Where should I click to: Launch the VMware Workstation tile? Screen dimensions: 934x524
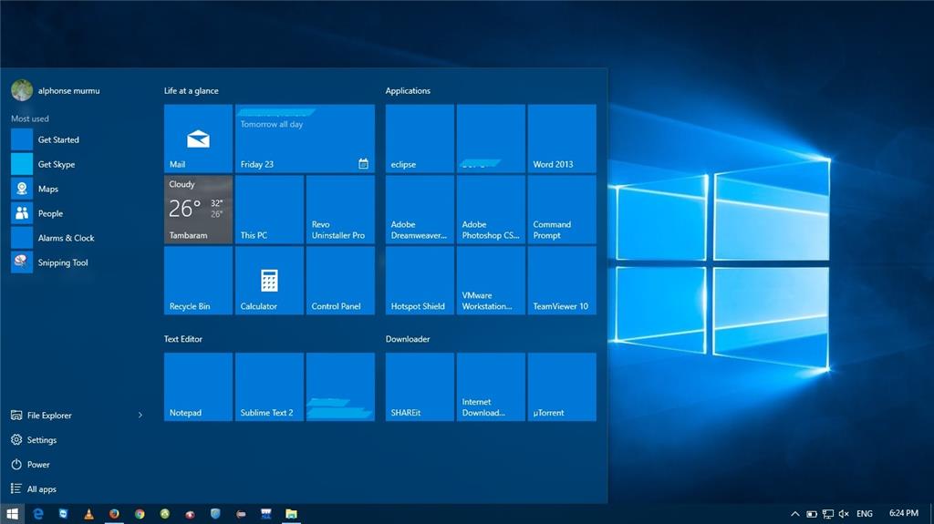pos(491,281)
